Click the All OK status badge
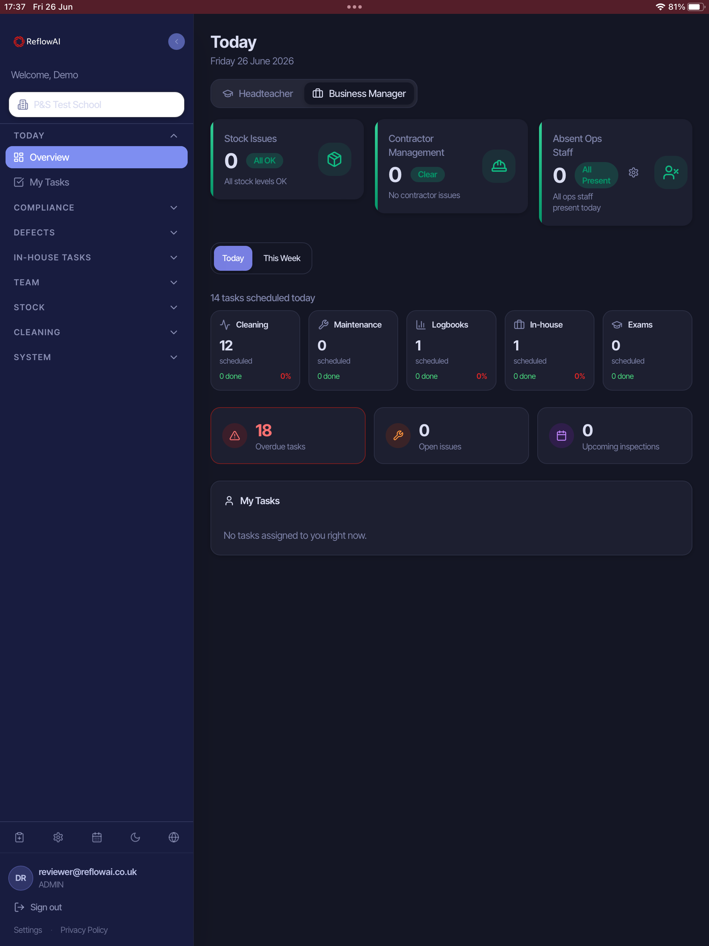This screenshot has height=946, width=709. [x=264, y=160]
